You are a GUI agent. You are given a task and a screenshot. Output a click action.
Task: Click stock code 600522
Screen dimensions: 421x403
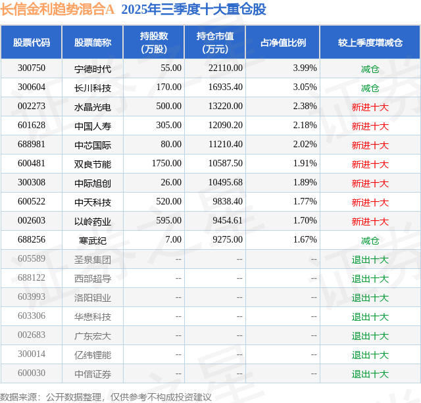(32, 201)
